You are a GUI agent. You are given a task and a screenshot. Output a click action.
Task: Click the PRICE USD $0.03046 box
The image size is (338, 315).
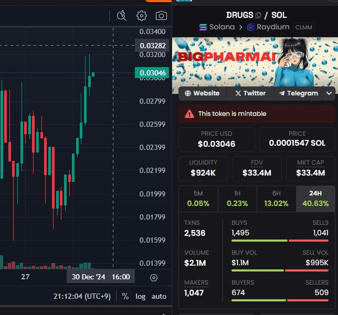217,140
